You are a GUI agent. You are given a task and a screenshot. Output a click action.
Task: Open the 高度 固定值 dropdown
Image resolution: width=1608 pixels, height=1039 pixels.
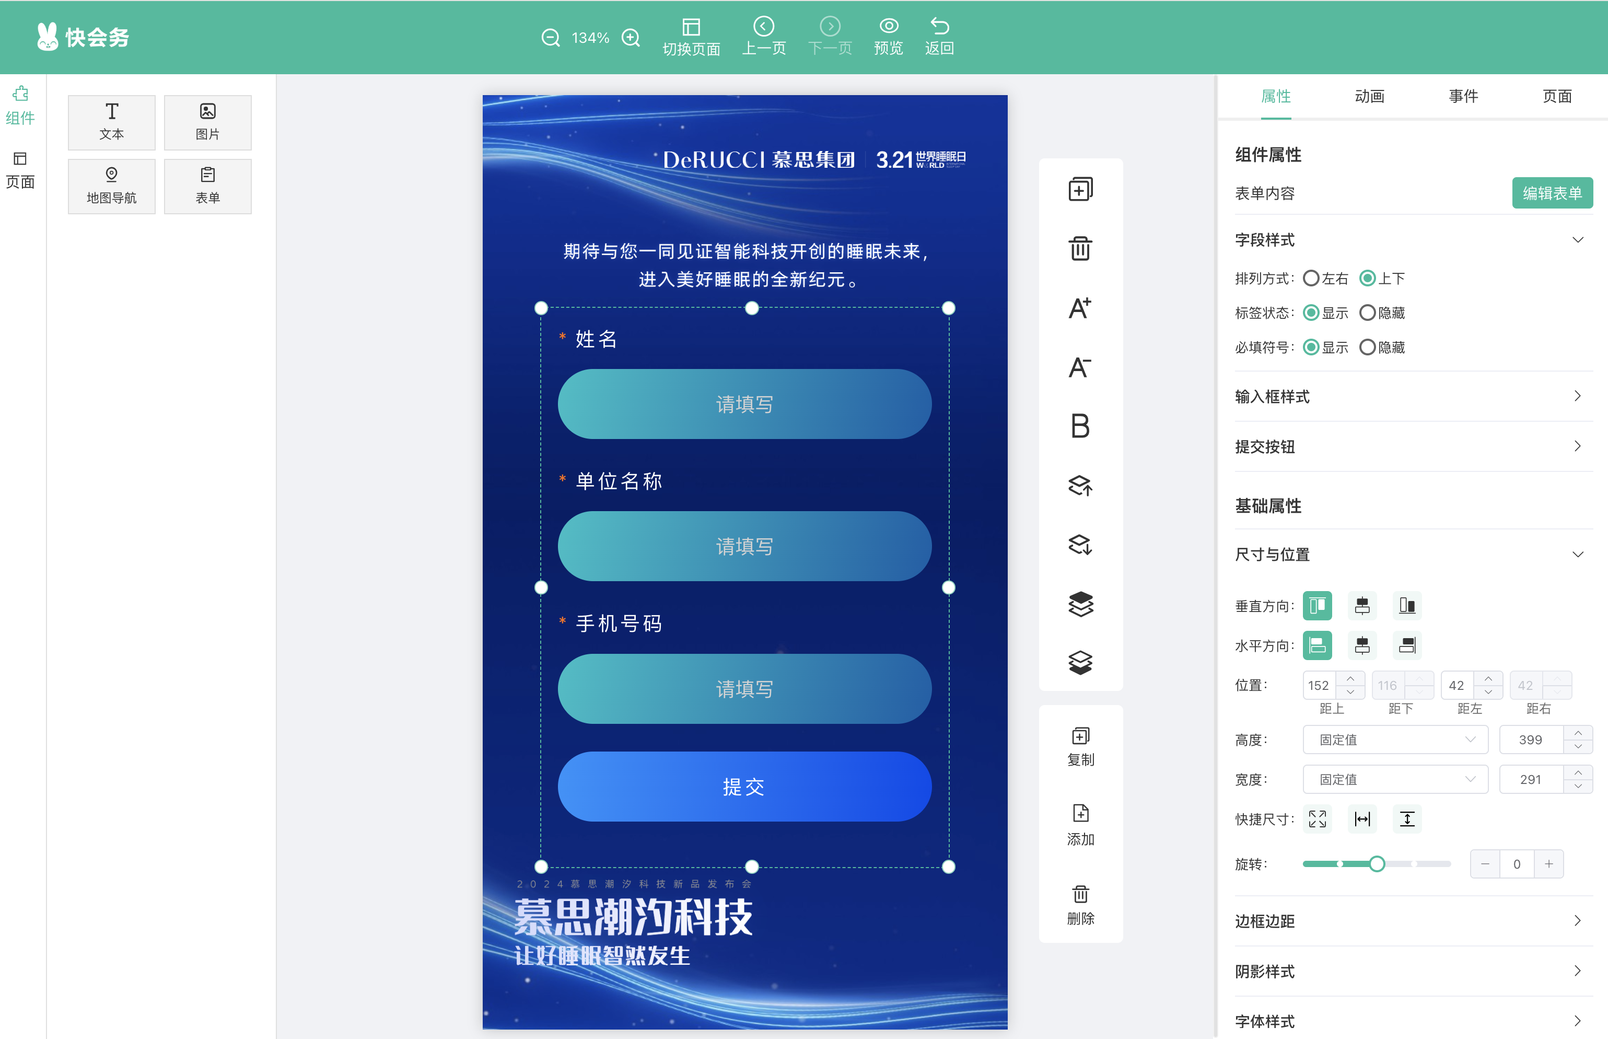1395,740
